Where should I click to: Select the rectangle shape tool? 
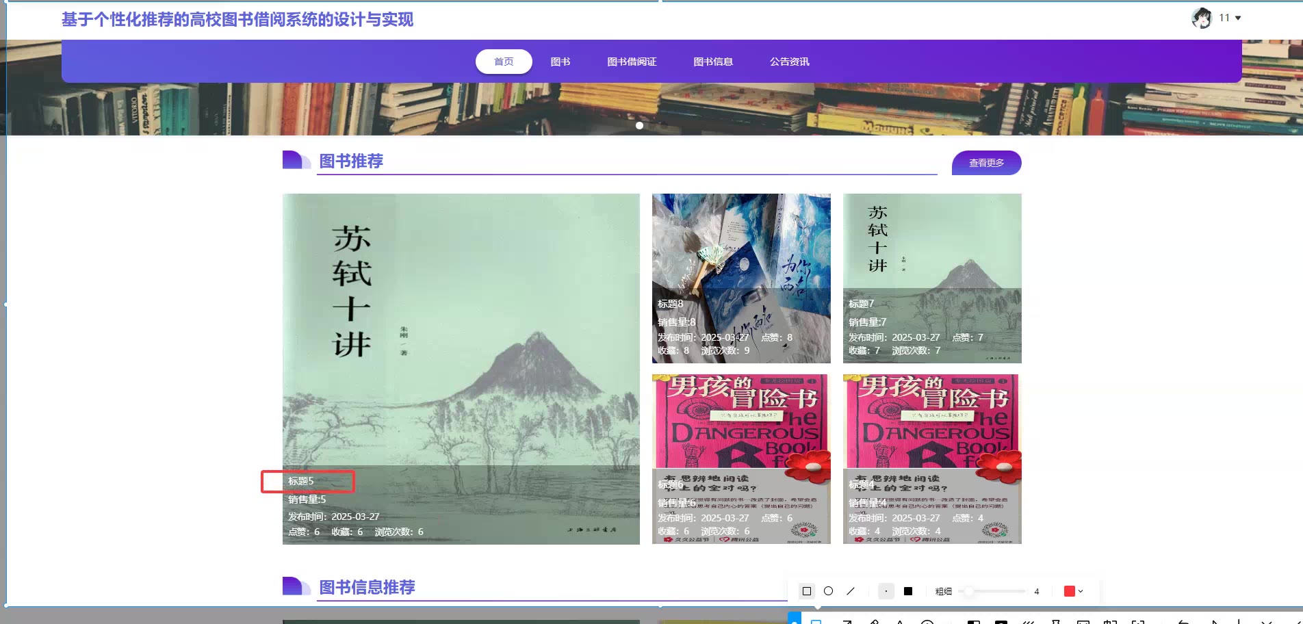[x=807, y=591]
